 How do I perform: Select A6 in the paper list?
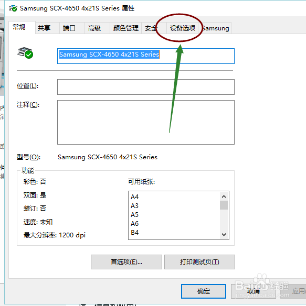pos(135,223)
